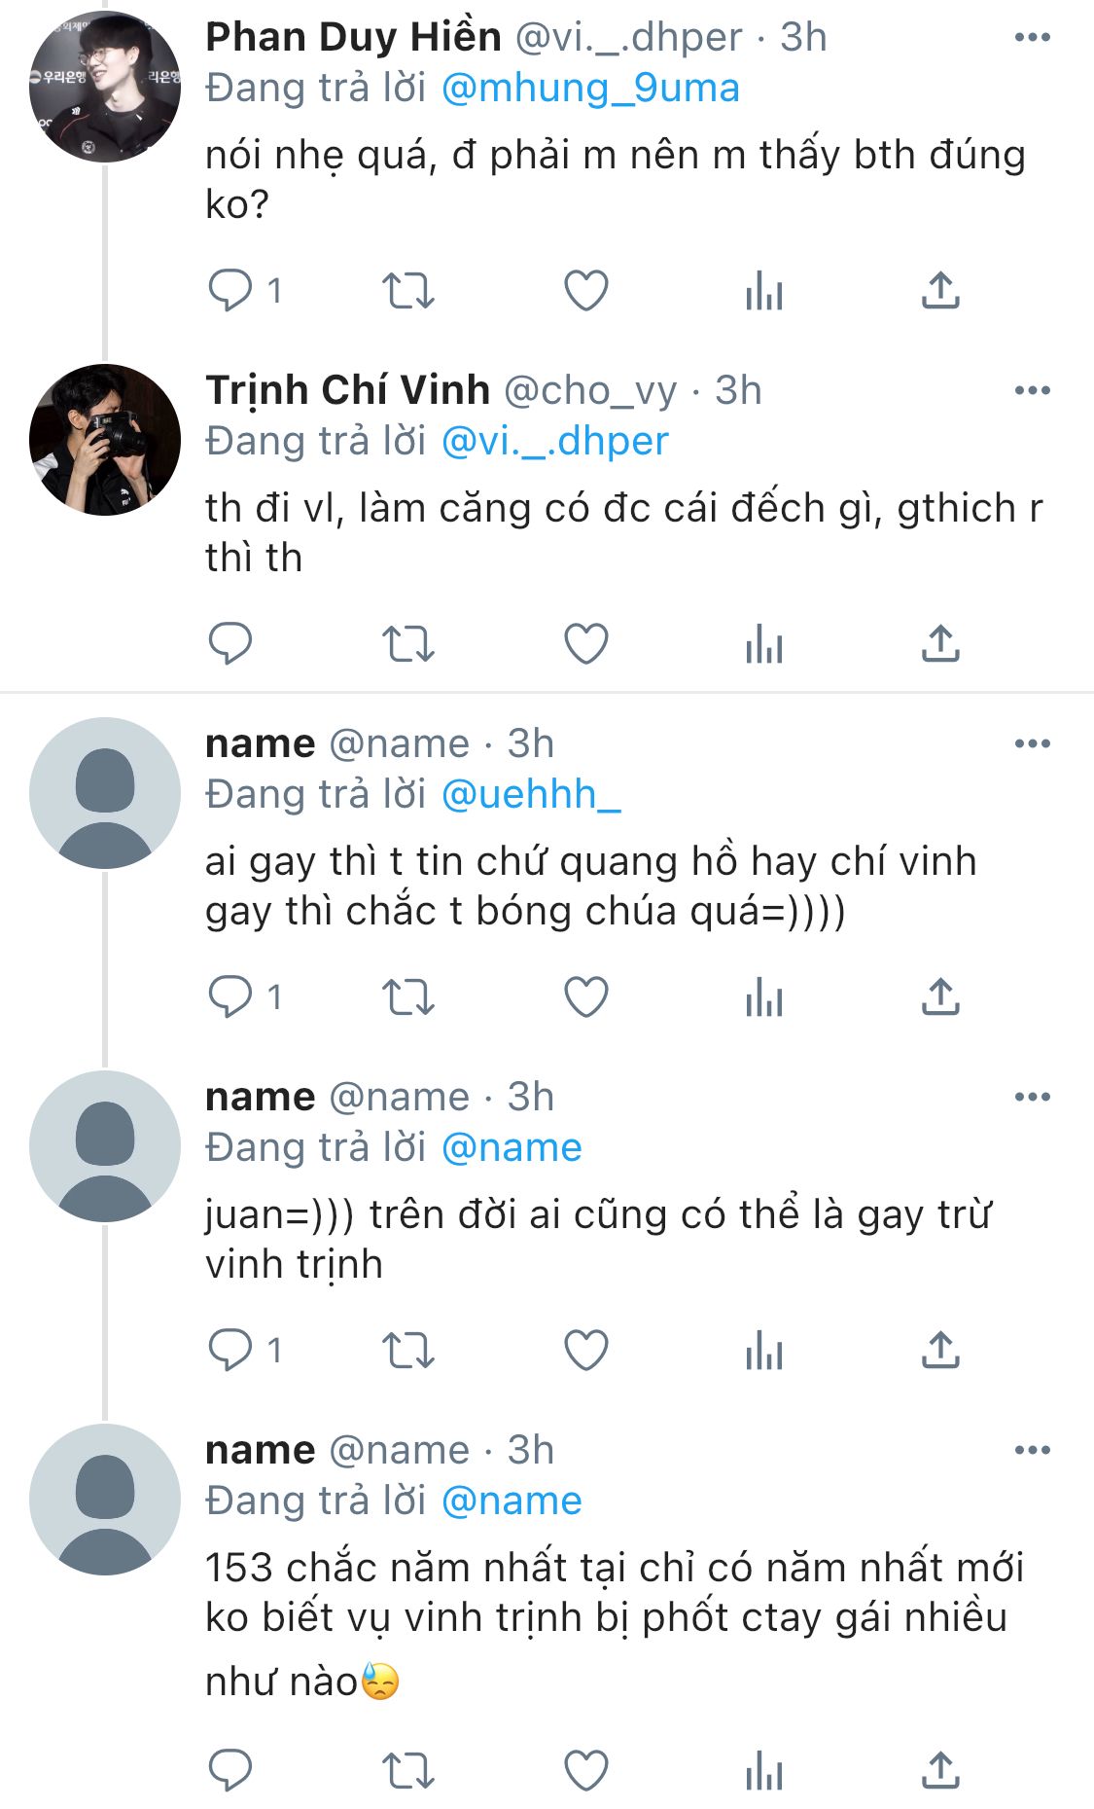Image resolution: width=1094 pixels, height=1809 pixels.
Task: Open Phan Duy Hiền's profile picture
Action: pyautogui.click(x=105, y=86)
